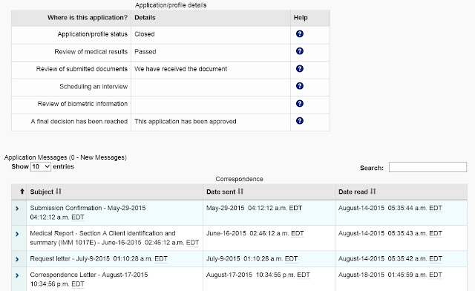This screenshot has height=291, width=475.
Task: Open the Request letter July-9-2015 message
Action: click(x=99, y=259)
